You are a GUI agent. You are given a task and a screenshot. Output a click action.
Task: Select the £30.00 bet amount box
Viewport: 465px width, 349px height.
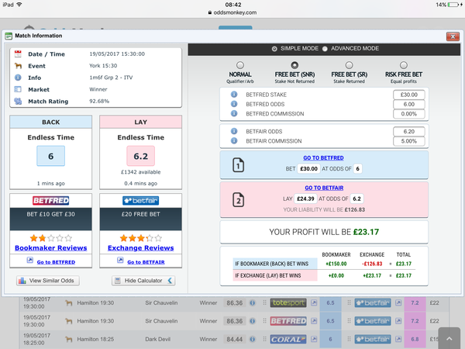(x=308, y=168)
